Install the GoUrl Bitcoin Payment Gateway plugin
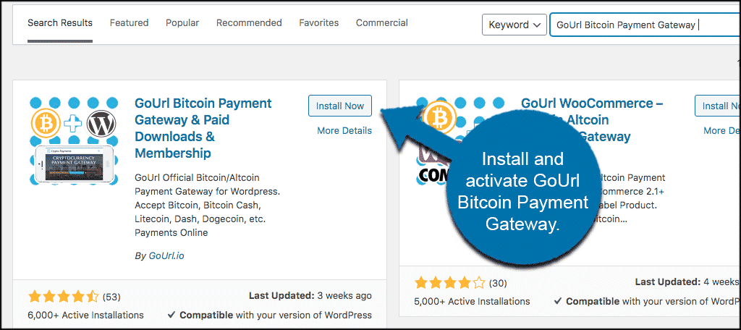The width and height of the screenshot is (741, 330). [340, 106]
